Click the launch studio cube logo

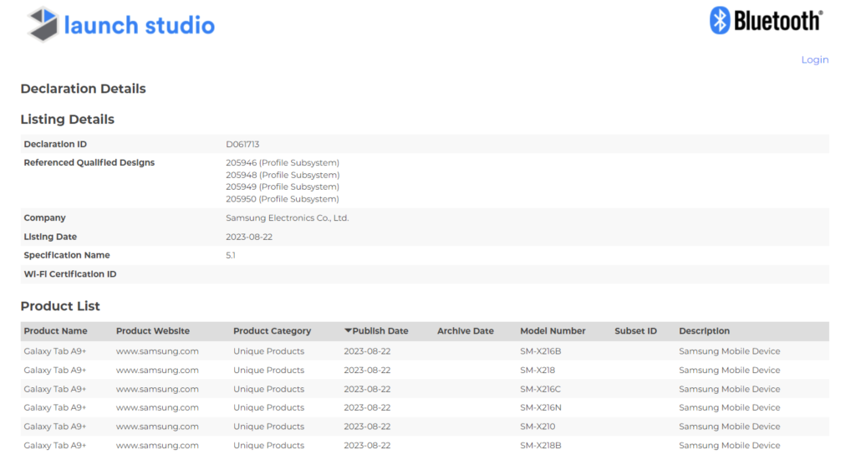click(x=43, y=24)
